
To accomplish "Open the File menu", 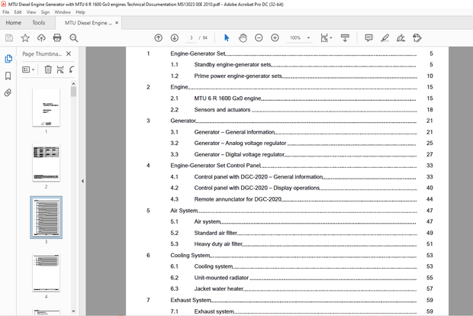I will tap(6, 12).
